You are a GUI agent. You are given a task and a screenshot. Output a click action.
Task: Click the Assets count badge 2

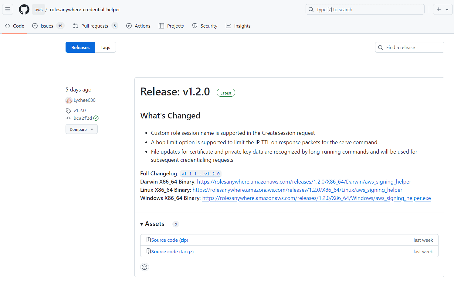click(176, 224)
